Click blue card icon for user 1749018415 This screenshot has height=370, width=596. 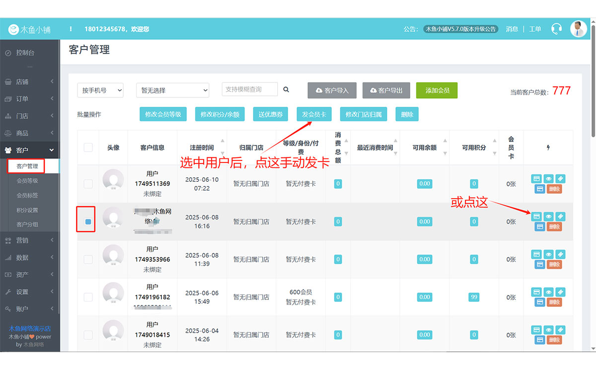540,340
